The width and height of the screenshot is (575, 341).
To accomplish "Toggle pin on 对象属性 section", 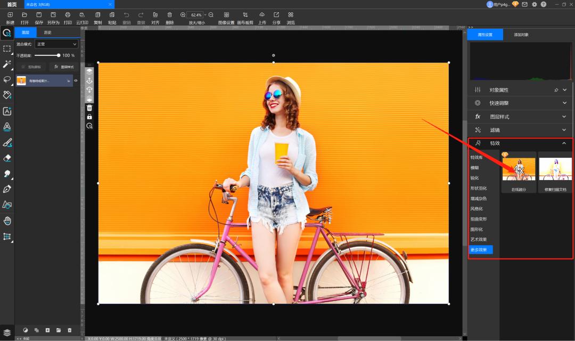I will 556,90.
